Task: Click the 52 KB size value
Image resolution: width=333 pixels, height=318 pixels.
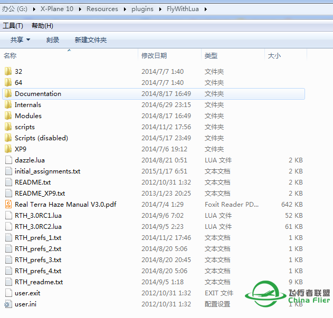Action: (294, 216)
